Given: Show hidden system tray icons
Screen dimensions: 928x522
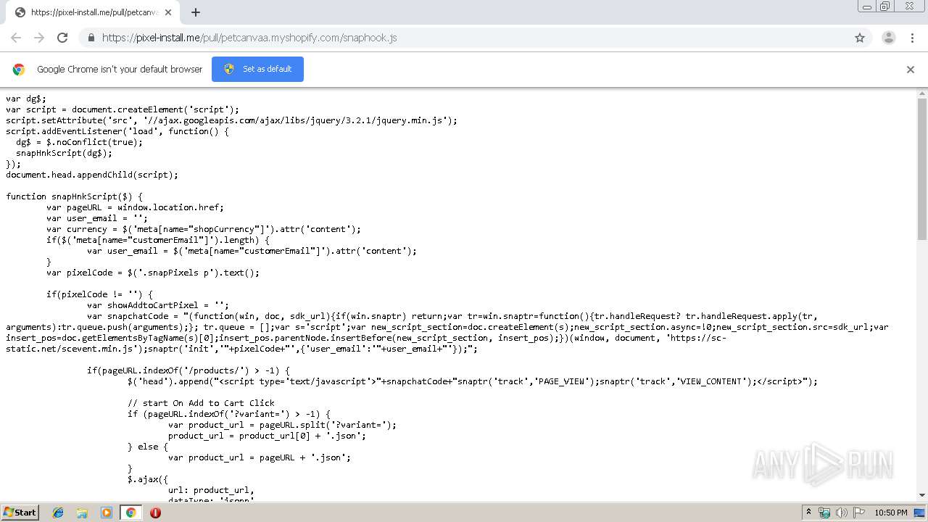Looking at the screenshot, I should click(808, 513).
